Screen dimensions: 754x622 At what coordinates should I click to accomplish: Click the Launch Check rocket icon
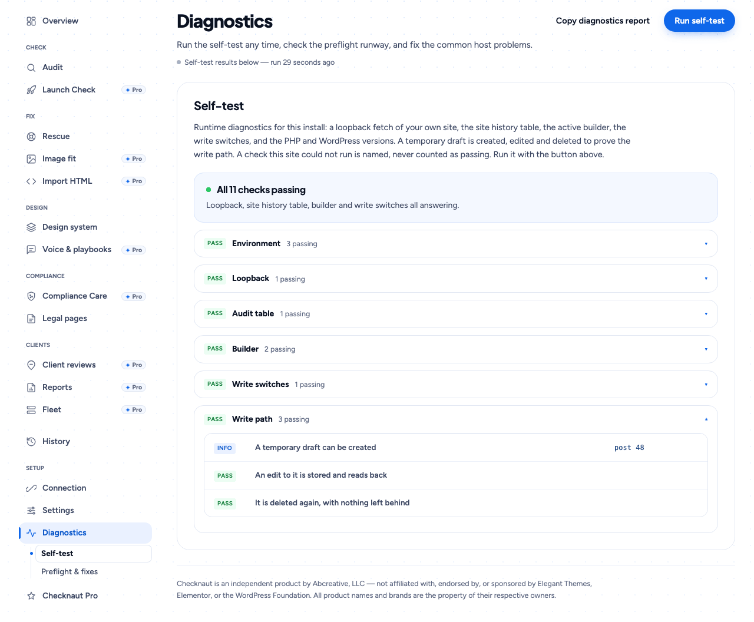point(31,90)
